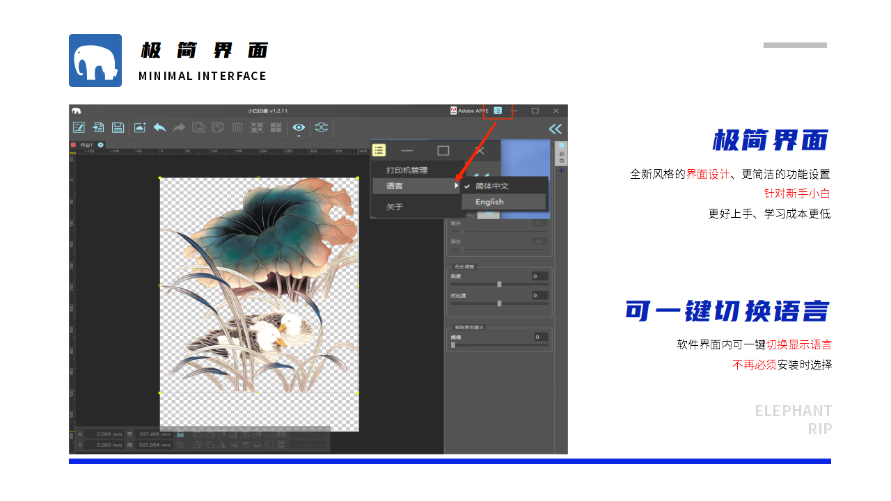Image resolution: width=891 pixels, height=501 pixels.
Task: Switch to the 作业1 tab
Action: click(x=87, y=145)
